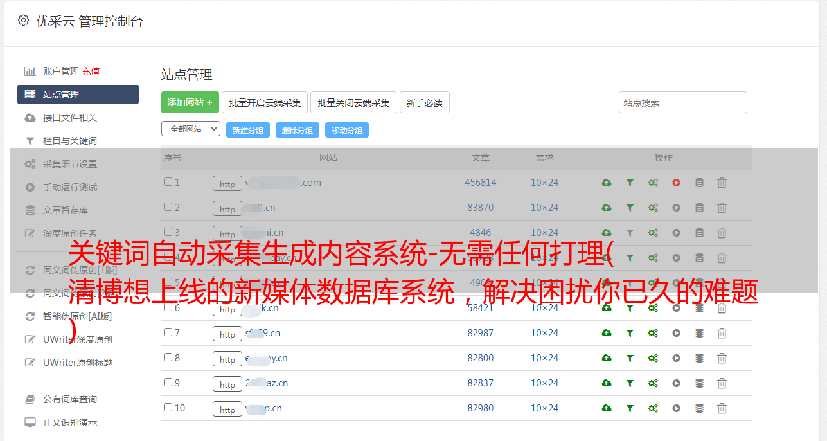The image size is (827, 441).
Task: Click trash icon in row 10
Action: pos(722,408)
